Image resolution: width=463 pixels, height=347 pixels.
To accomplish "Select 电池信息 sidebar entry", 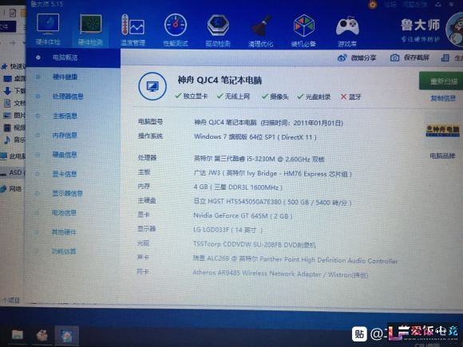I will click(64, 213).
